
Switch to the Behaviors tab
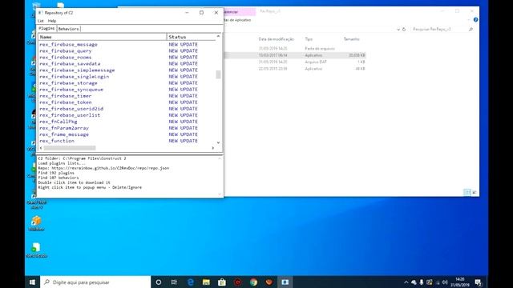pos(69,29)
